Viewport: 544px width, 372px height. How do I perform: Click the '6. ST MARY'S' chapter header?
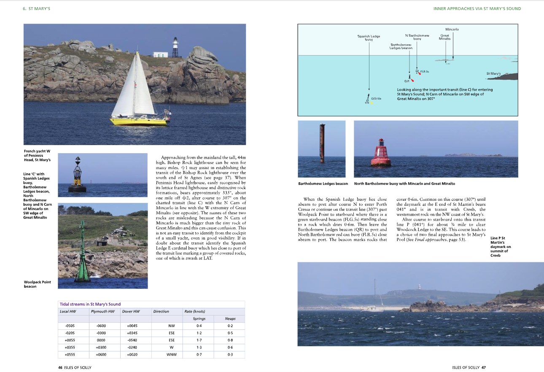[36, 8]
